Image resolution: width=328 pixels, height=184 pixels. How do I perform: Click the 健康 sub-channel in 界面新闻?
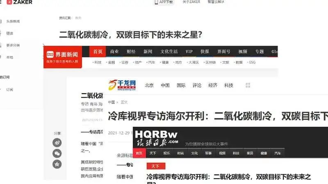[x=165, y=63]
